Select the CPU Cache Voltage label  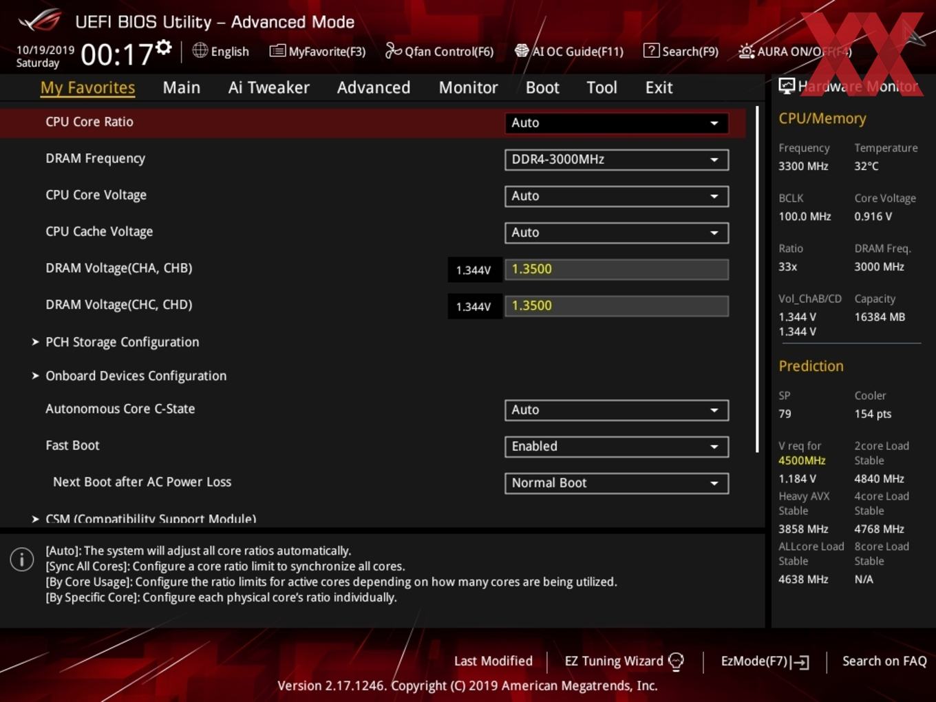pos(99,231)
